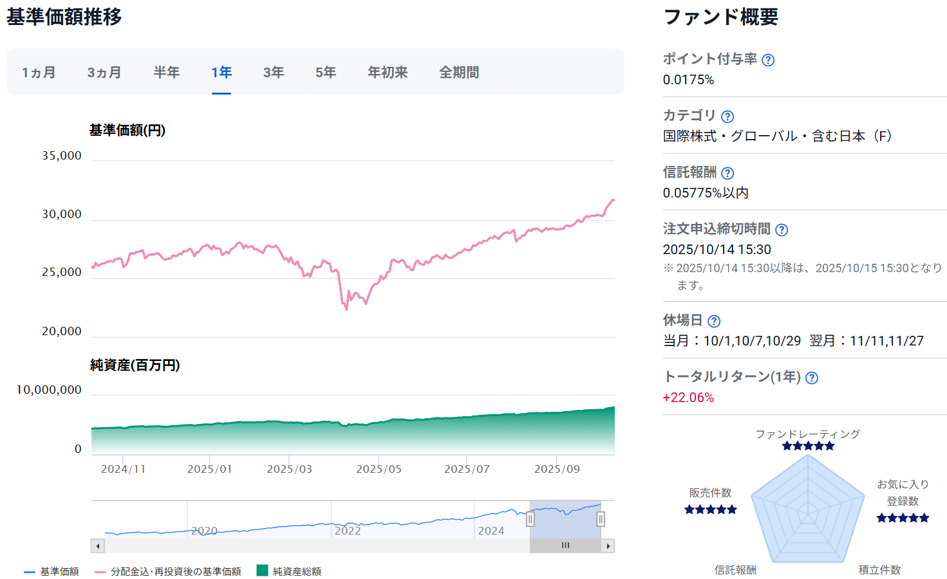The width and height of the screenshot is (947, 579).
Task: Show 全期間 chart range
Action: tap(459, 73)
